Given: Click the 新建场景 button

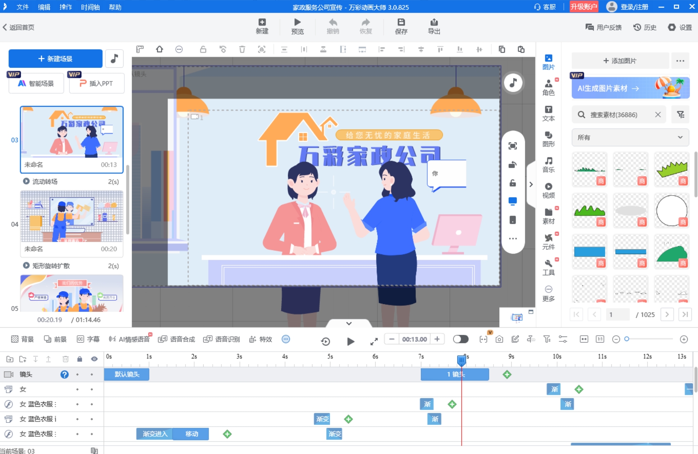Looking at the screenshot, I should pos(55,59).
